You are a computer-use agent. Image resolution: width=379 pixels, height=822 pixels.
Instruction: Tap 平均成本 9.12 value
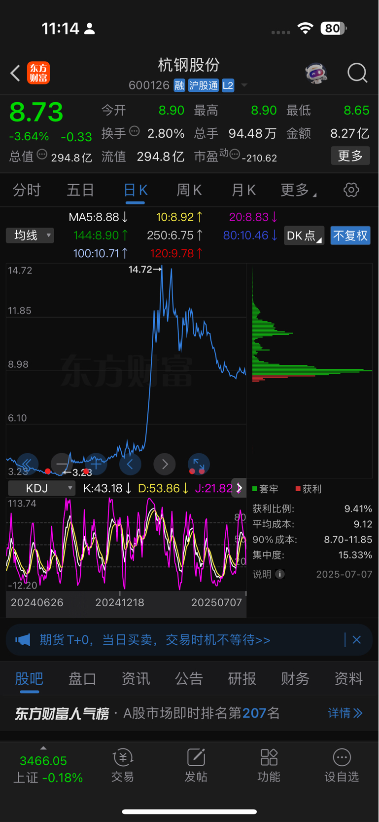(363, 524)
